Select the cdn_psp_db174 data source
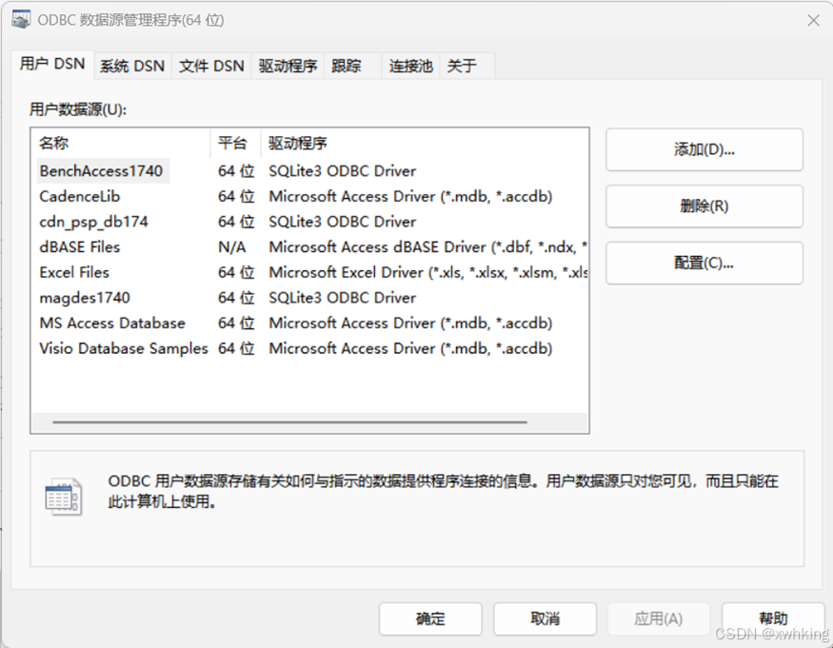The width and height of the screenshot is (833, 648). click(x=93, y=222)
